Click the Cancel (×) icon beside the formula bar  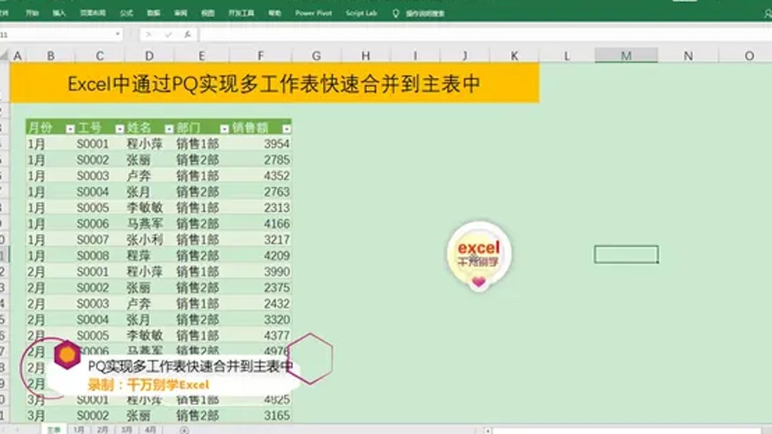pos(148,34)
